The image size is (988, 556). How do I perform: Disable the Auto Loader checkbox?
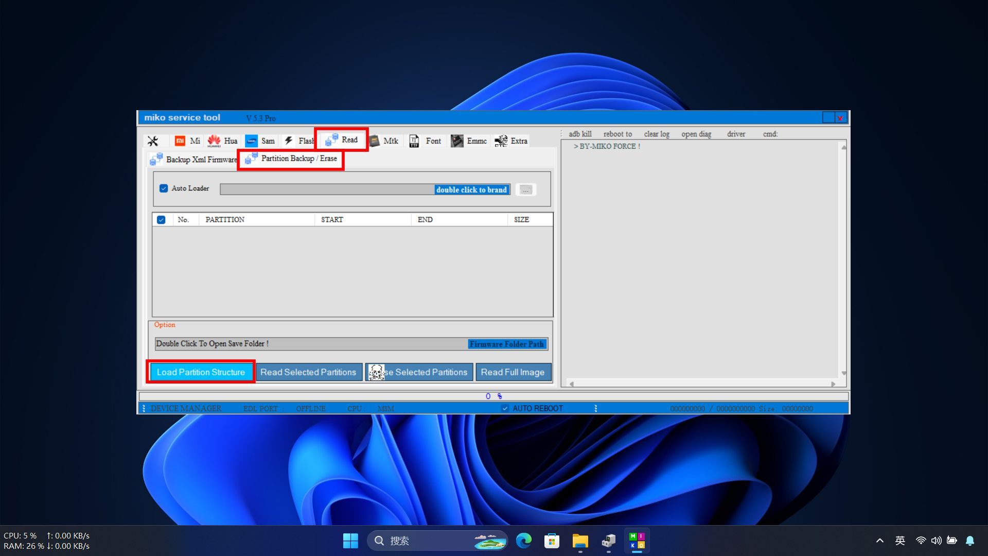[x=164, y=188]
